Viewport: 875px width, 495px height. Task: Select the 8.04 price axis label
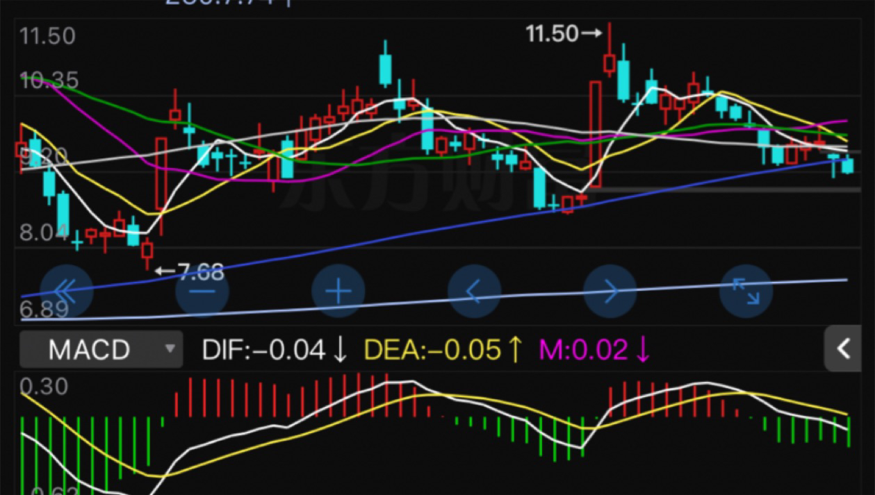(44, 233)
